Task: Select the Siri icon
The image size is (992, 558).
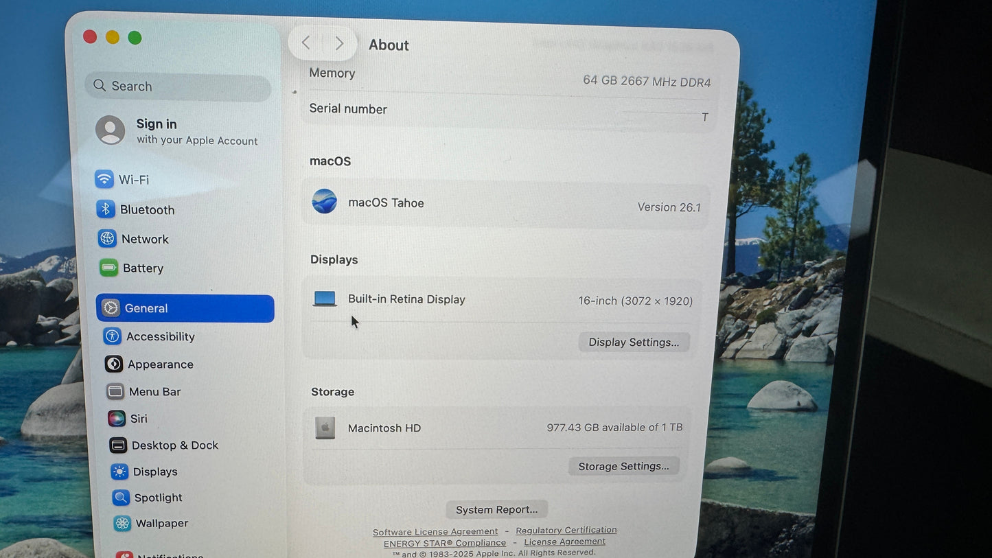Action: pos(116,418)
